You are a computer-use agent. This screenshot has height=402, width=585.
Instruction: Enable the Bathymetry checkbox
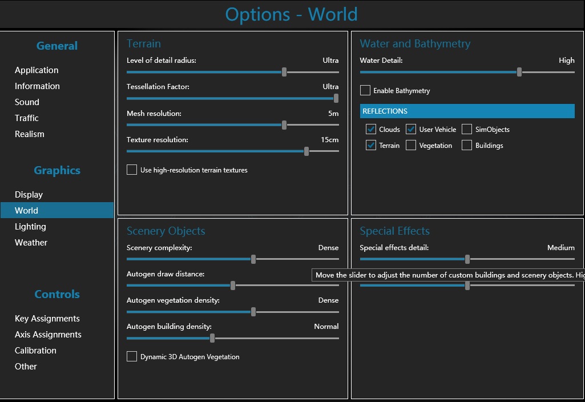click(365, 90)
